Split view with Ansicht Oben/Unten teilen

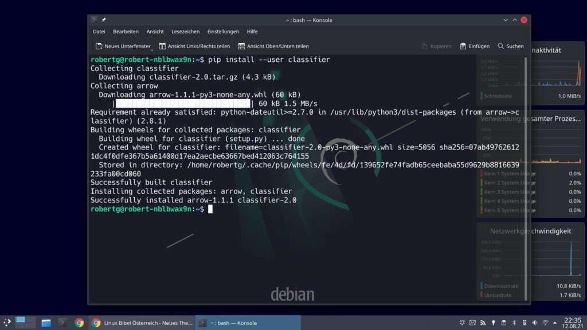pyautogui.click(x=273, y=46)
